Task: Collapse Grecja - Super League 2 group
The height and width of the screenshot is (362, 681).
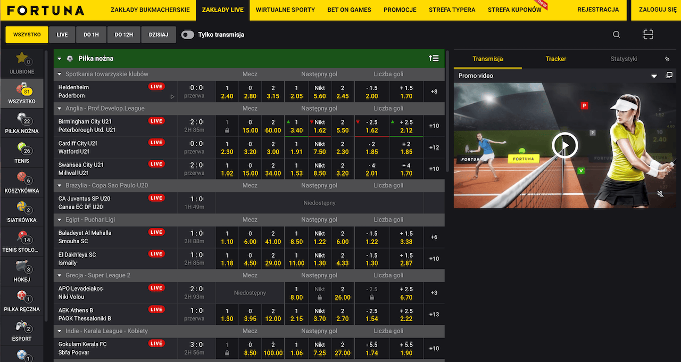Action: (60, 276)
